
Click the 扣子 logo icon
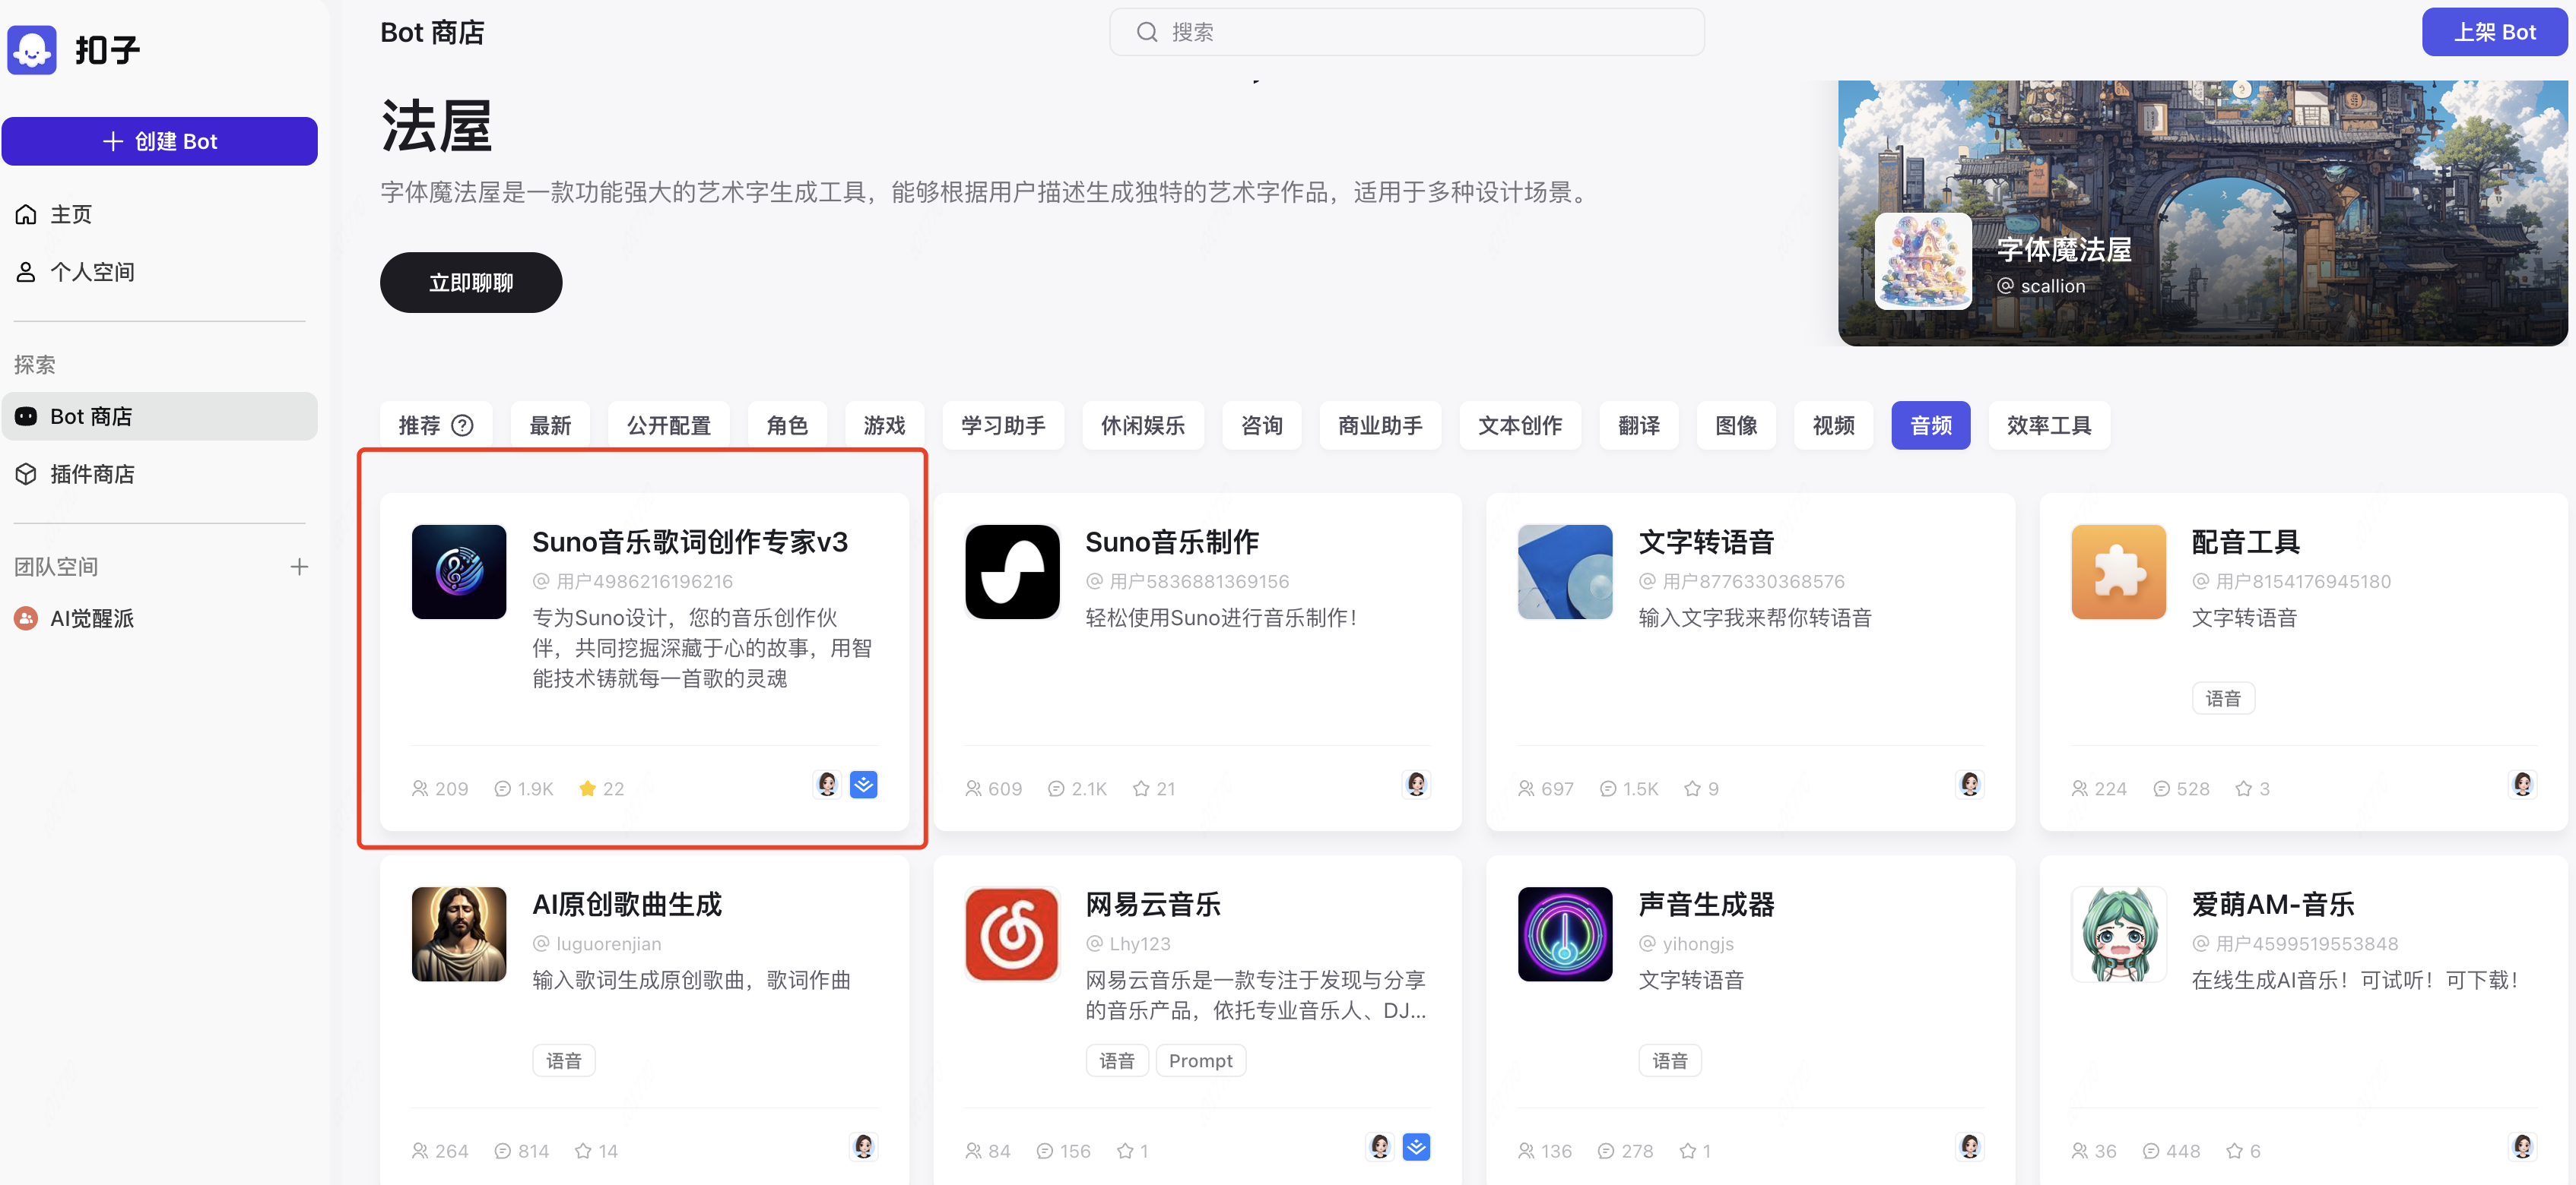pyautogui.click(x=32, y=49)
